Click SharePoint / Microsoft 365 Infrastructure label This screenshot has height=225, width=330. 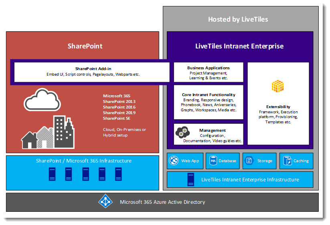(x=84, y=161)
